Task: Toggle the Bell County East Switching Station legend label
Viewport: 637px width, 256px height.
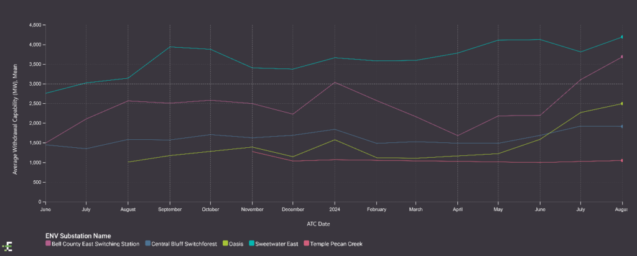Action: coord(96,244)
